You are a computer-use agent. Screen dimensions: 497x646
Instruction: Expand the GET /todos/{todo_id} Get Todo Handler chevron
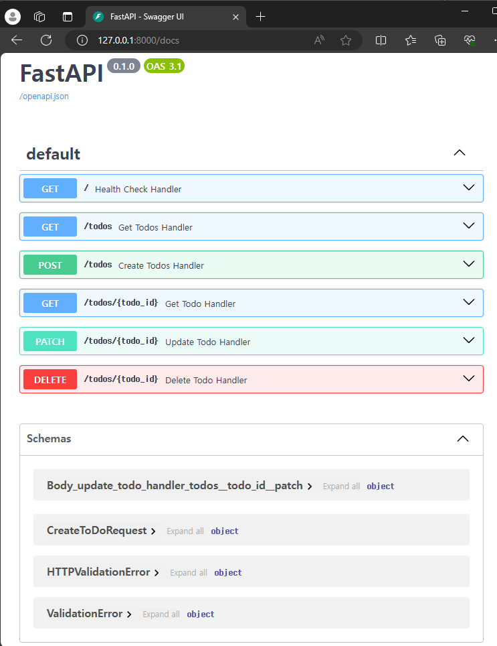(x=469, y=302)
